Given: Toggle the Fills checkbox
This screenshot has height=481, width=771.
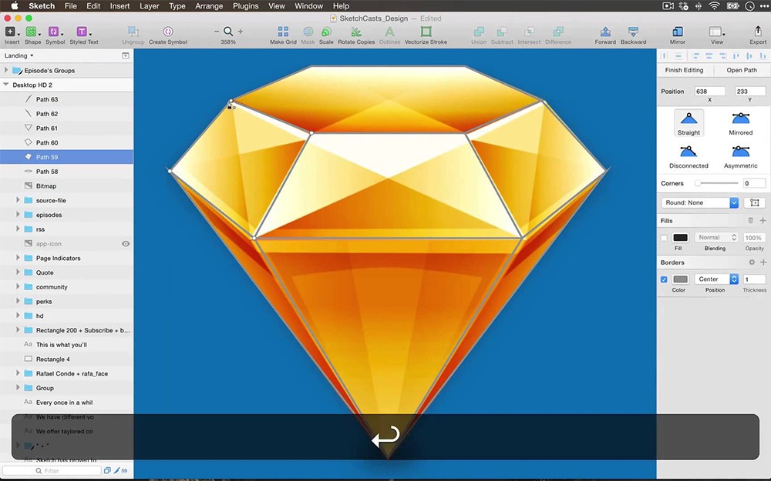Looking at the screenshot, I should (664, 238).
